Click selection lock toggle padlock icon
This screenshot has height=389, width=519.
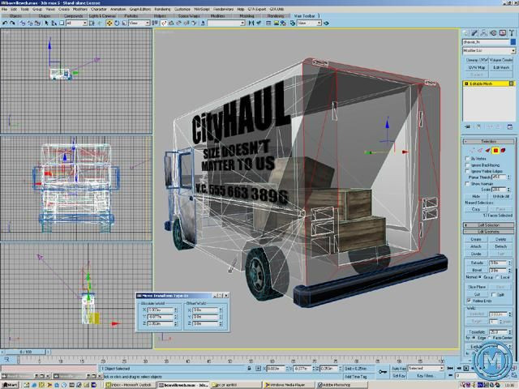pos(249,368)
